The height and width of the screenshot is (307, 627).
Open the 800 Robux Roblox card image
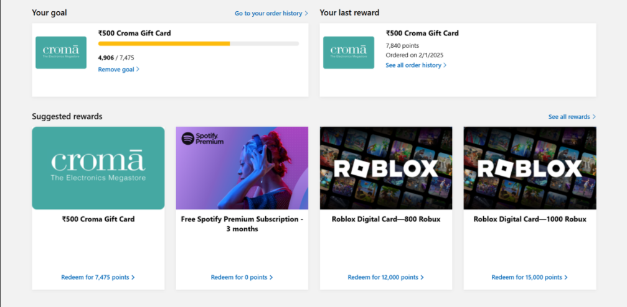(386, 168)
